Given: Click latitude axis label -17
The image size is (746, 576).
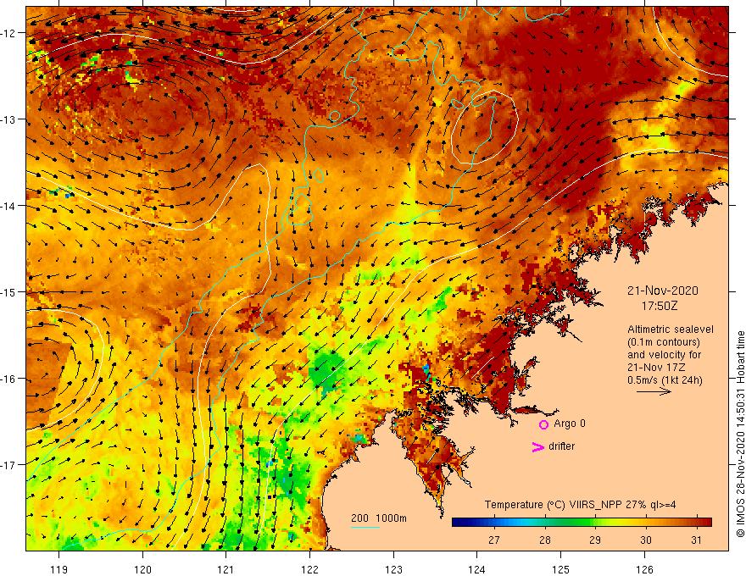Looking at the screenshot, I should [9, 464].
